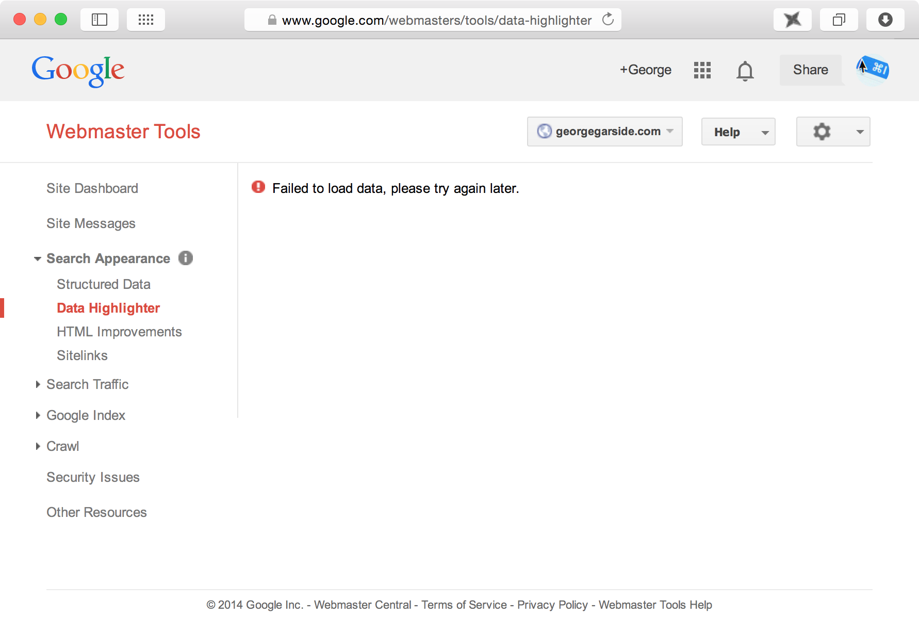This screenshot has width=919, height=617.
Task: Collapse the Search Appearance section
Action: pos(38,258)
